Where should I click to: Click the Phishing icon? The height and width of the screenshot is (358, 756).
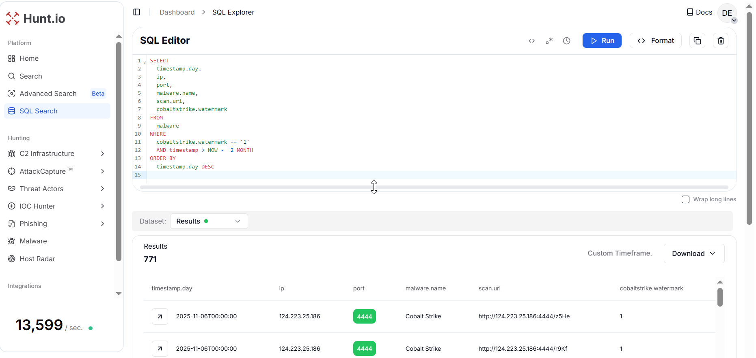click(12, 224)
